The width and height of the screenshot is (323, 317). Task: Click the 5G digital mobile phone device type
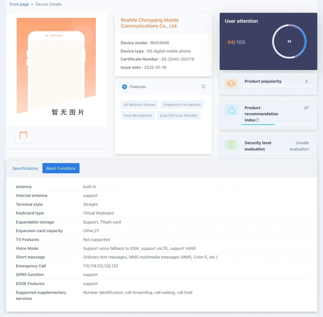(x=169, y=51)
